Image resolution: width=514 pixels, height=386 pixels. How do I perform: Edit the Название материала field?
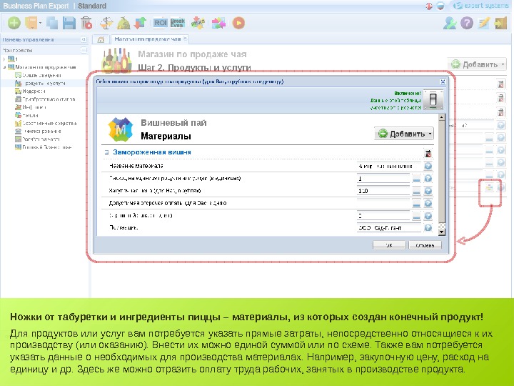click(x=389, y=166)
